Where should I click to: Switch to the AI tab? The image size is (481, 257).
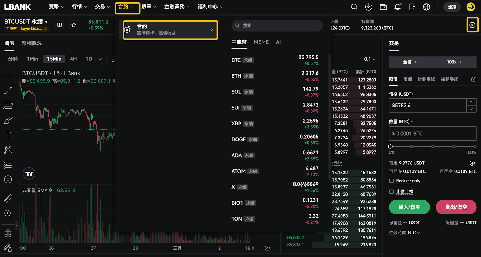(278, 42)
